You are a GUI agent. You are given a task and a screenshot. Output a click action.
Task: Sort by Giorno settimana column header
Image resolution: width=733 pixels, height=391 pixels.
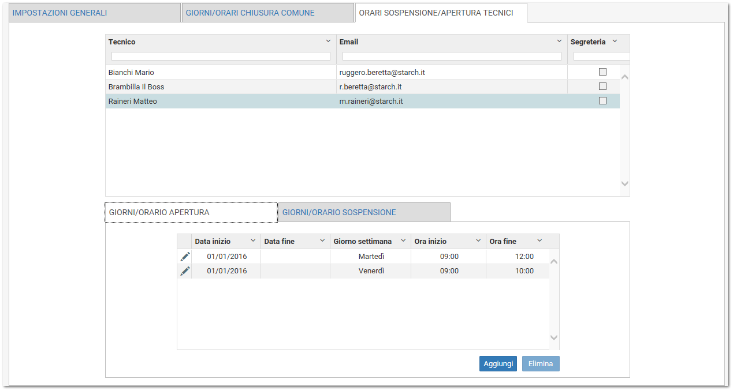[x=363, y=242]
